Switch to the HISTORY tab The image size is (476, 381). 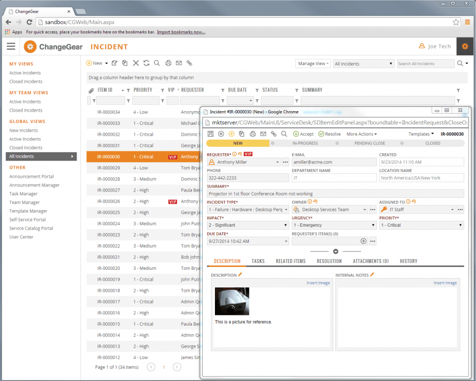click(408, 261)
